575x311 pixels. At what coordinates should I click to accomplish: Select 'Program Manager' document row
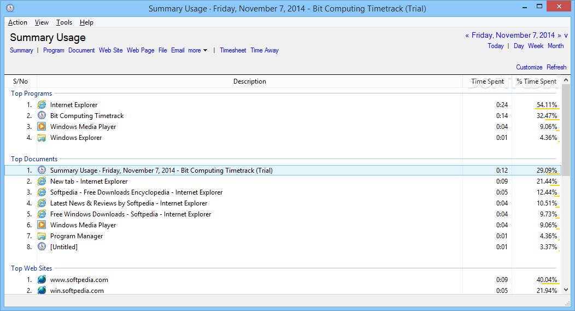283,236
